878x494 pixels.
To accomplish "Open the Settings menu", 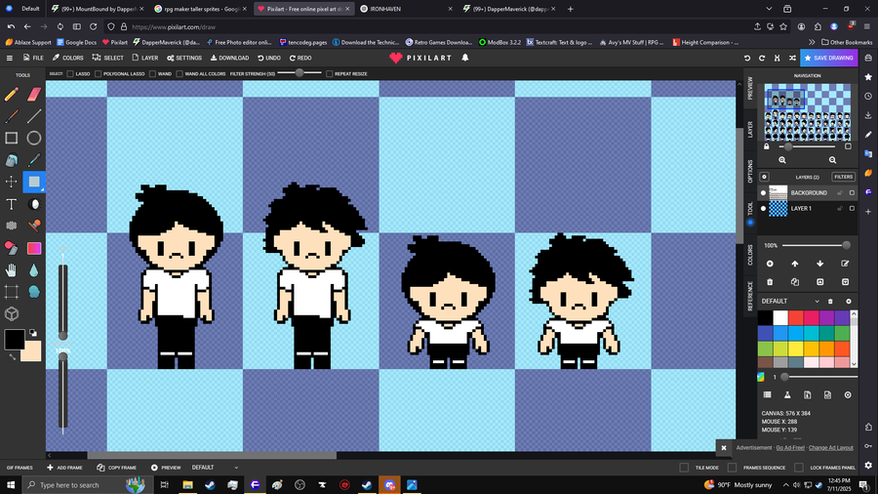I will (184, 58).
